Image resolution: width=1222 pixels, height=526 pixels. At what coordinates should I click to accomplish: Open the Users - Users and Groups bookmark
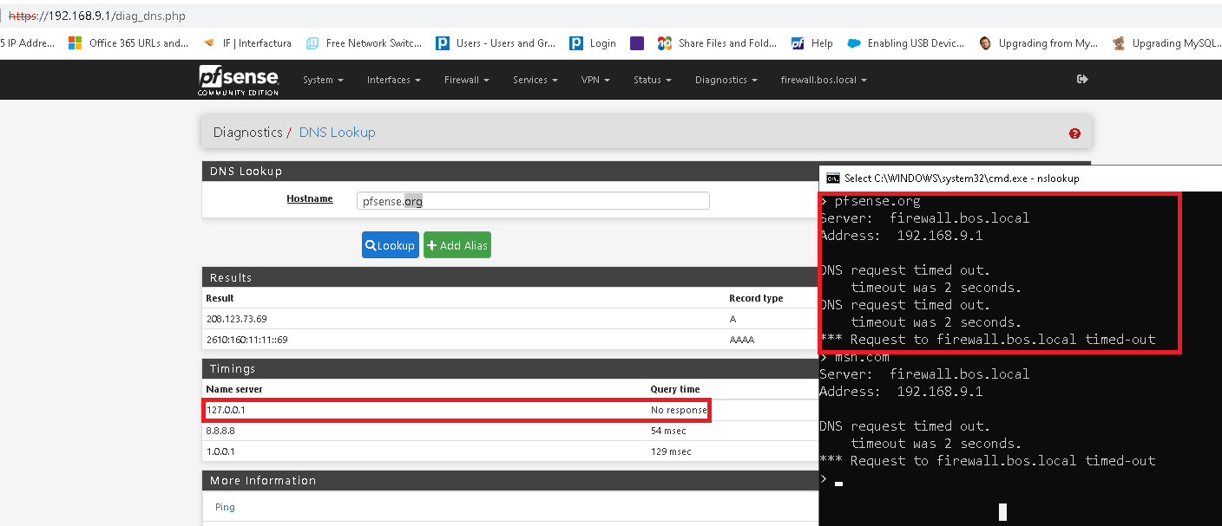(x=496, y=42)
